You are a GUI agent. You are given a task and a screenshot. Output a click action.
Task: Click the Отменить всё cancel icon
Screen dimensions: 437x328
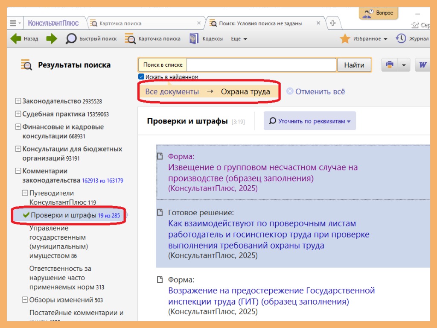[x=290, y=91]
